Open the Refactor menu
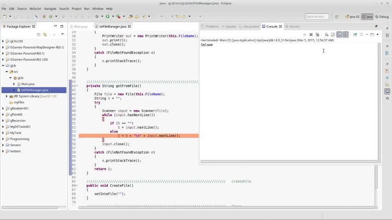The image size is (392, 220). click(35, 9)
